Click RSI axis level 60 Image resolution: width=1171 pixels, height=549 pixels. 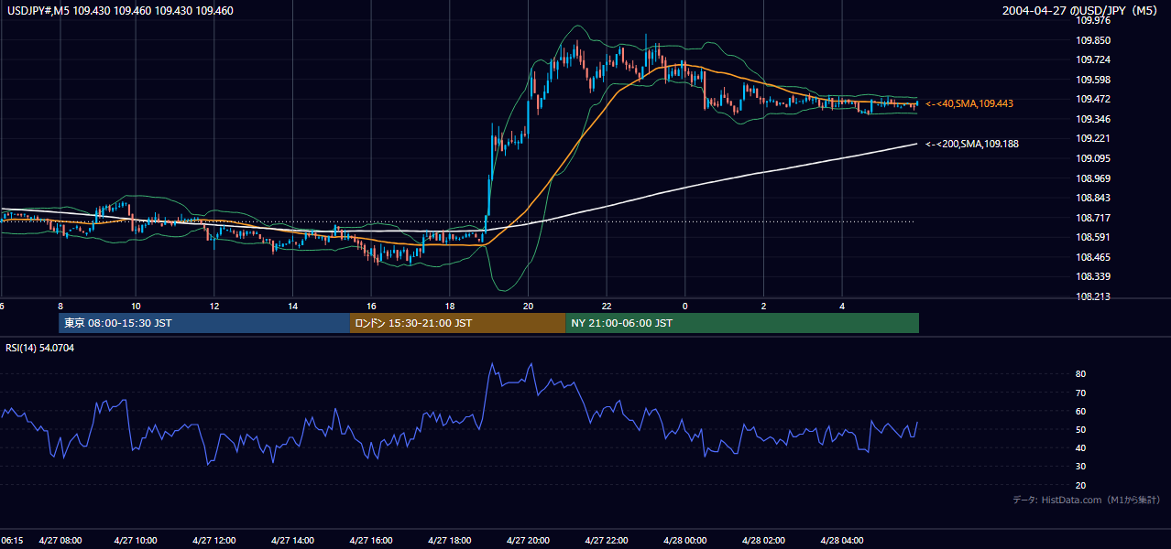pos(1081,411)
